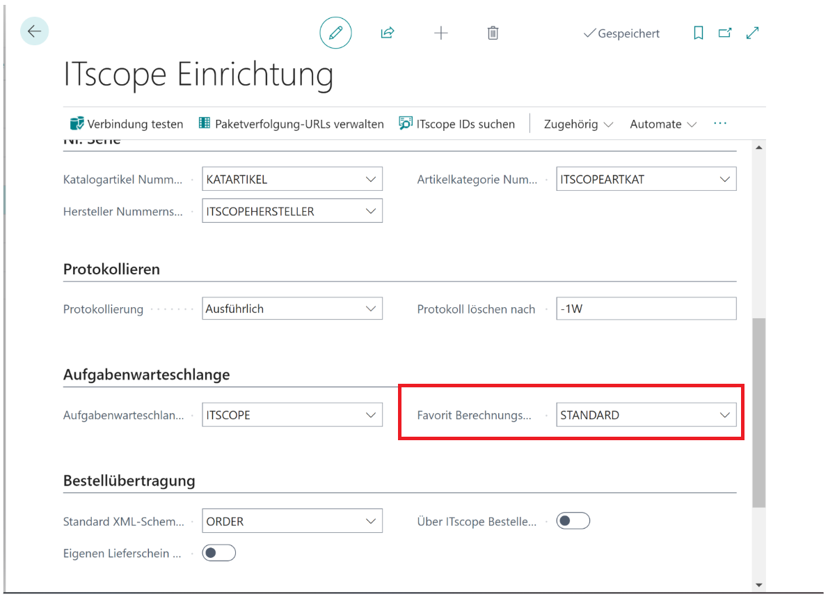The image size is (828, 599).
Task: Turn on the Eigenen Lieferschein switch
Action: (x=218, y=552)
